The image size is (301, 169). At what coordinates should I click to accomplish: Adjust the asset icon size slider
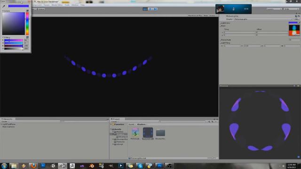pos(212,158)
